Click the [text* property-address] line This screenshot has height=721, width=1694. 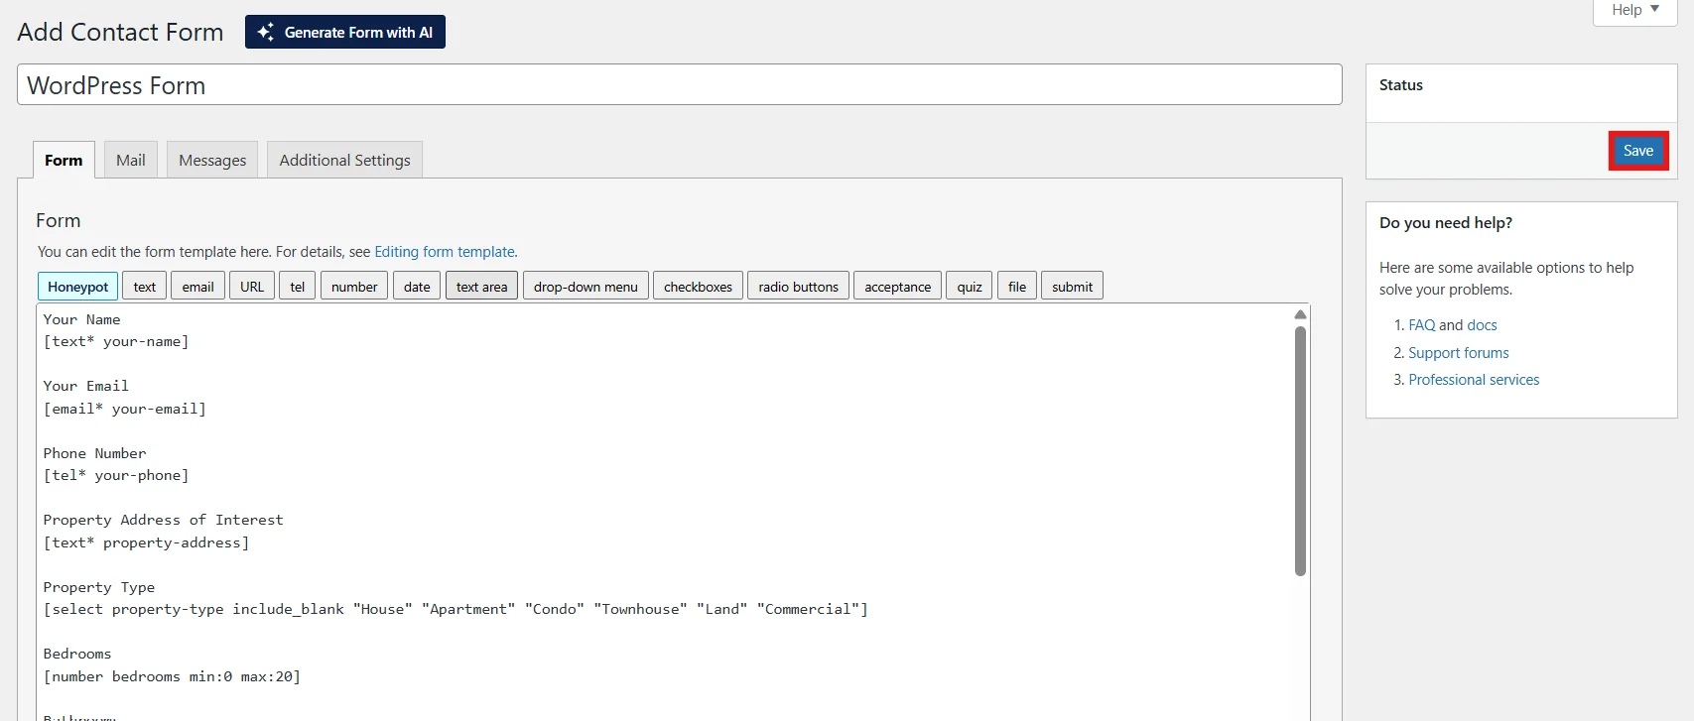pos(146,542)
